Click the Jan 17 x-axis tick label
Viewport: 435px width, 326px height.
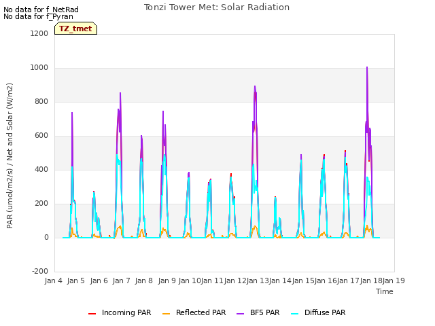tap(348, 280)
